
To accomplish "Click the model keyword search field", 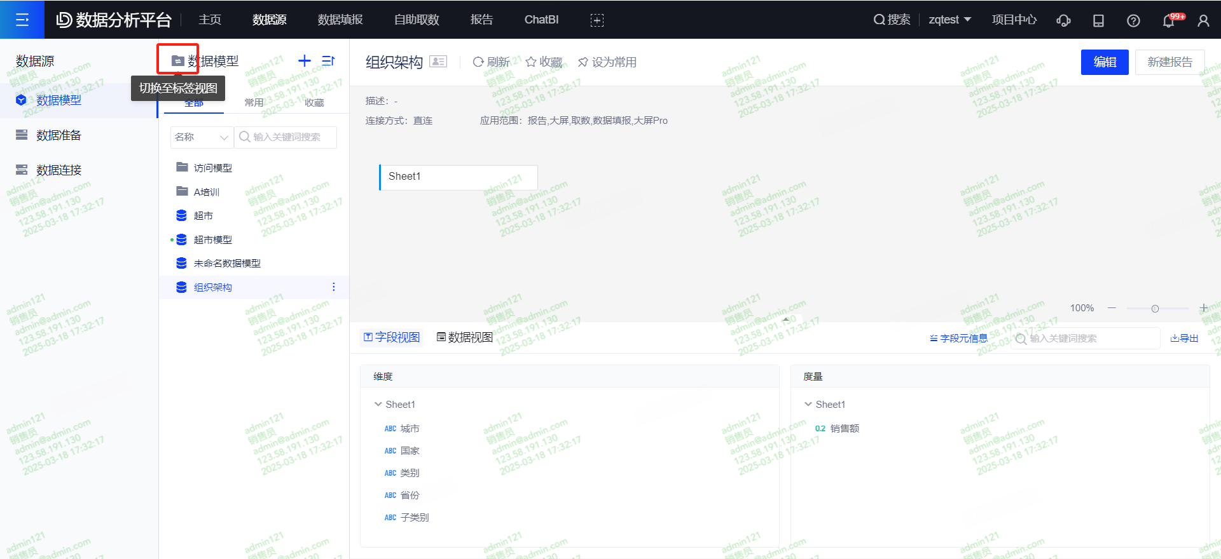I will pyautogui.click(x=286, y=137).
